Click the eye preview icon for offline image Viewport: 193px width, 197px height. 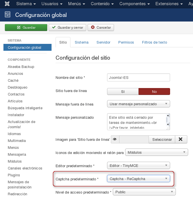[x=115, y=139]
